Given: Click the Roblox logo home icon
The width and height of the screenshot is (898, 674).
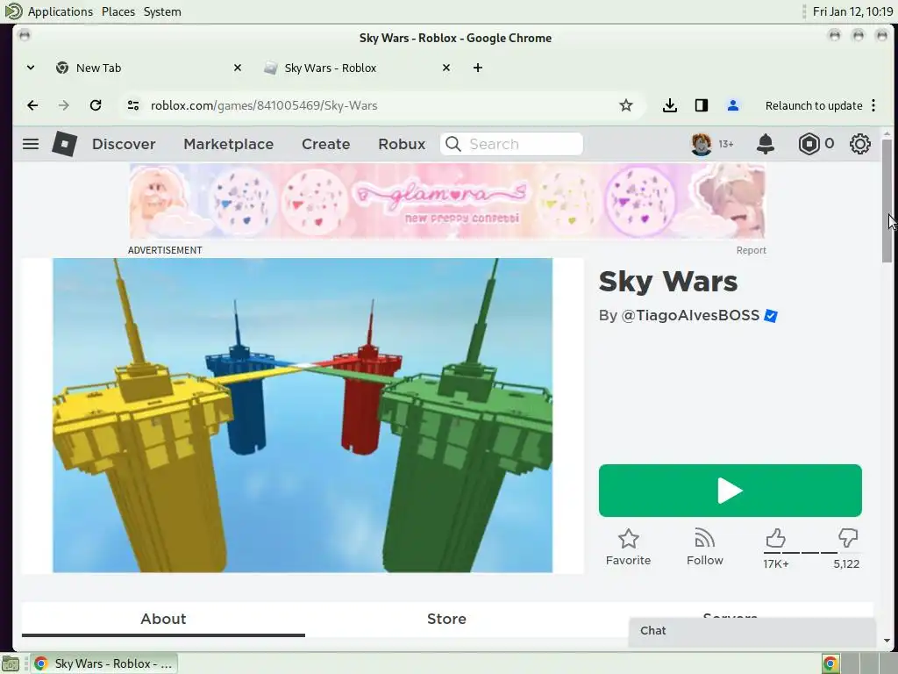Looking at the screenshot, I should tap(64, 144).
